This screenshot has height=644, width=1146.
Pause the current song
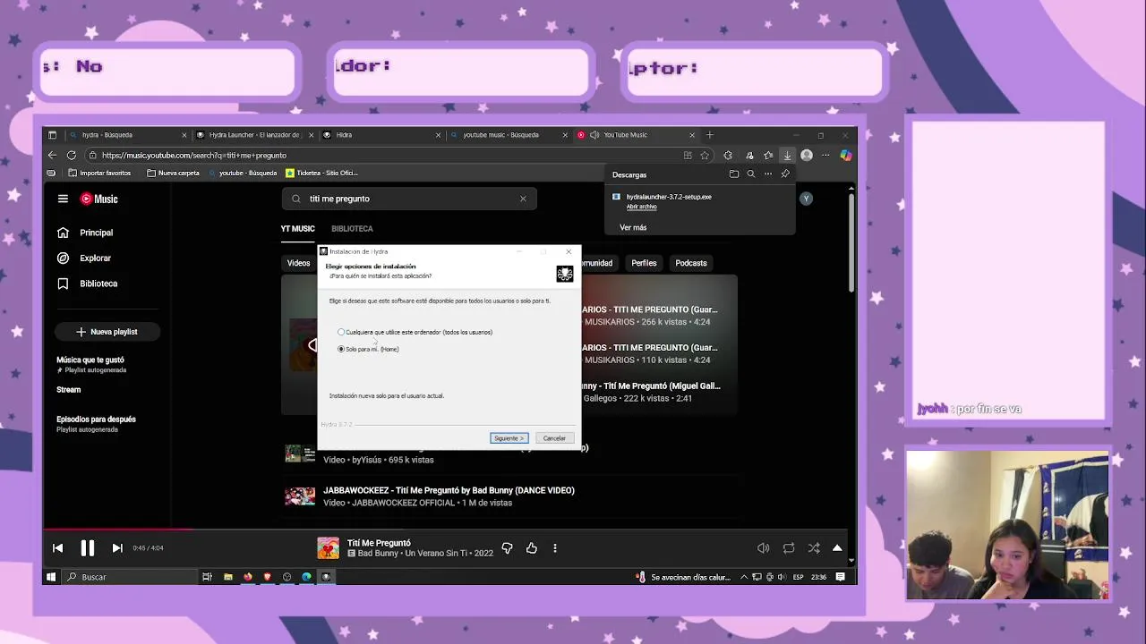tap(87, 548)
